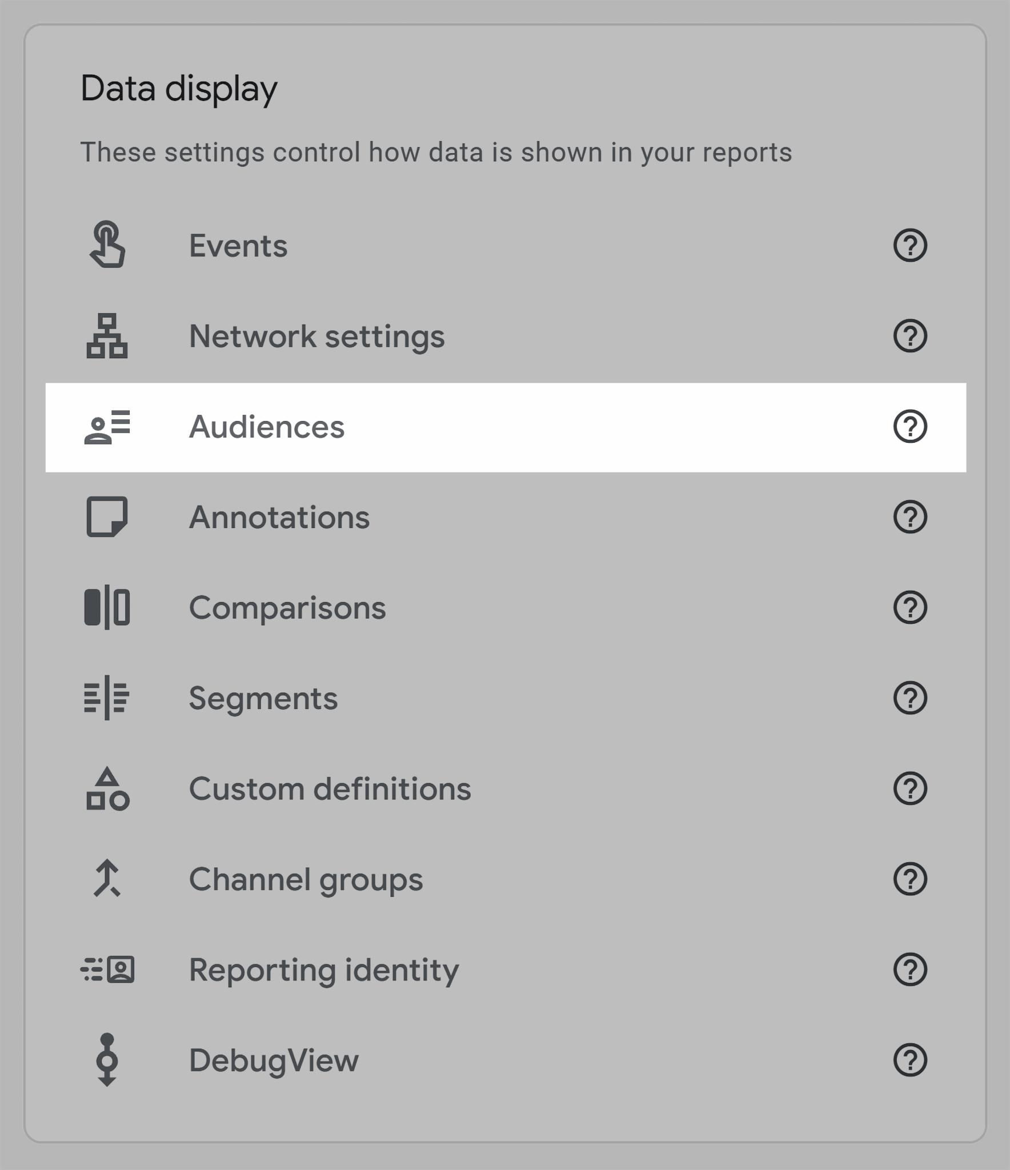Click the Annotations sticky note icon
The height and width of the screenshot is (1170, 1010).
[107, 517]
